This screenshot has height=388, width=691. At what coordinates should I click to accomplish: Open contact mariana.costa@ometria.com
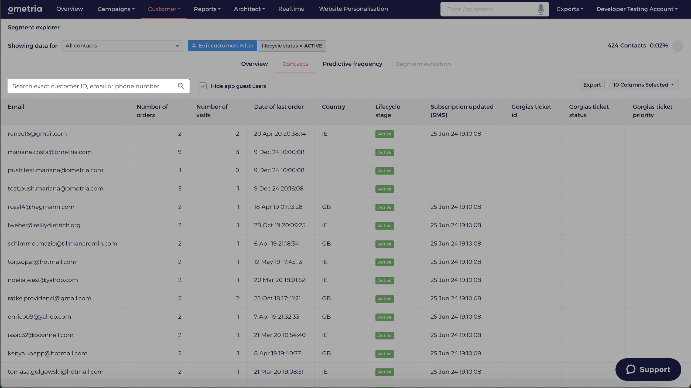click(x=50, y=152)
